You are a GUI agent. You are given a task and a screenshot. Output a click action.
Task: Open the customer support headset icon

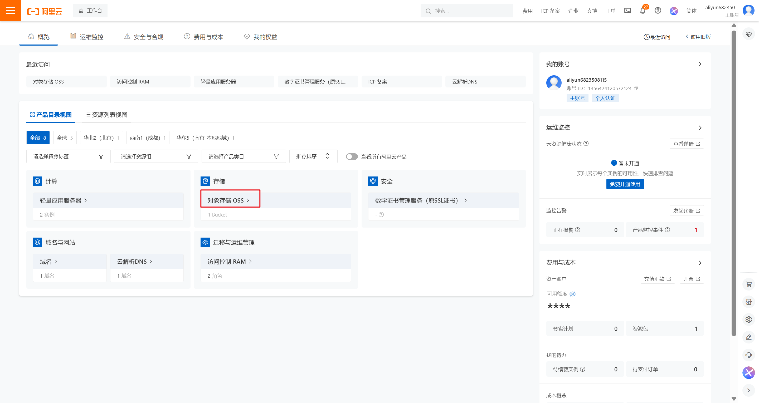point(748,355)
